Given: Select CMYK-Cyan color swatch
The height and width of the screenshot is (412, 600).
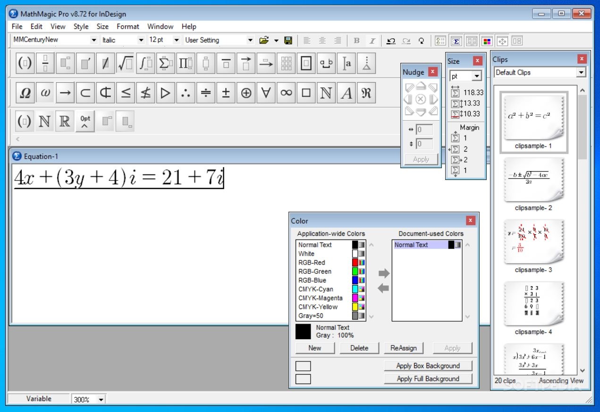Looking at the screenshot, I should pyautogui.click(x=355, y=289).
